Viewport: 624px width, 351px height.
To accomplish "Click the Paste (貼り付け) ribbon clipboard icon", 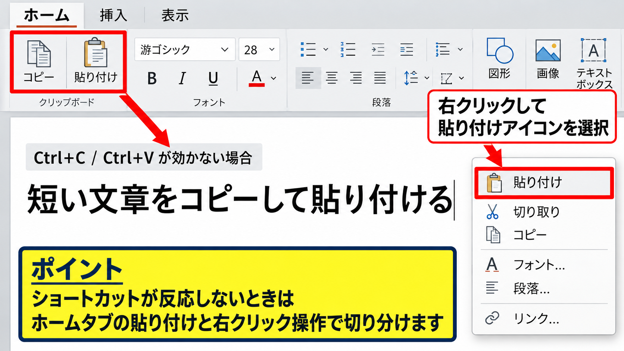I will coord(96,53).
